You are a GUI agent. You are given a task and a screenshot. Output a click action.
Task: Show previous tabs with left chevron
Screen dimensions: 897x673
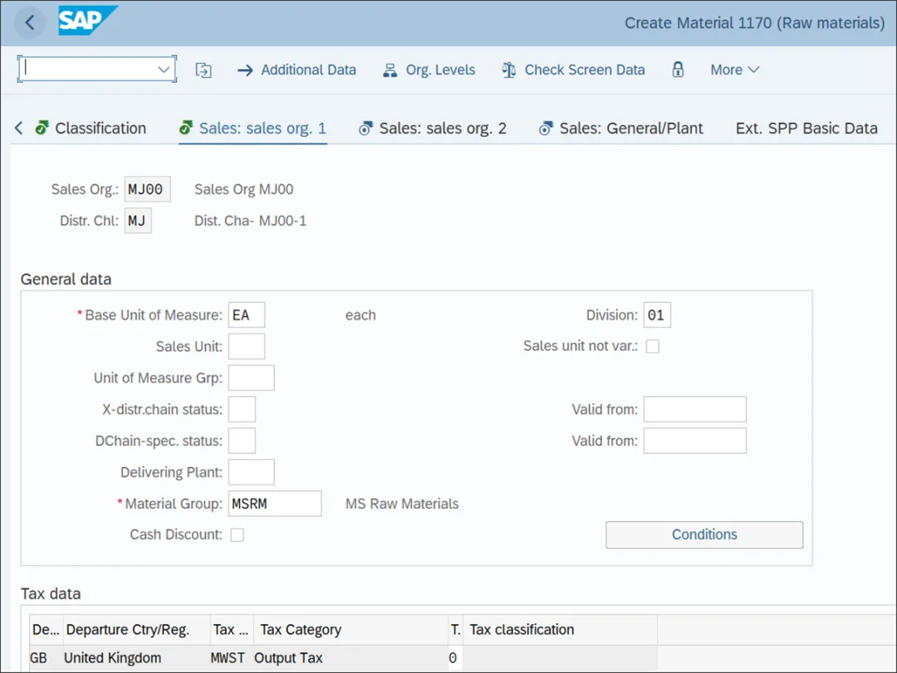pyautogui.click(x=19, y=128)
